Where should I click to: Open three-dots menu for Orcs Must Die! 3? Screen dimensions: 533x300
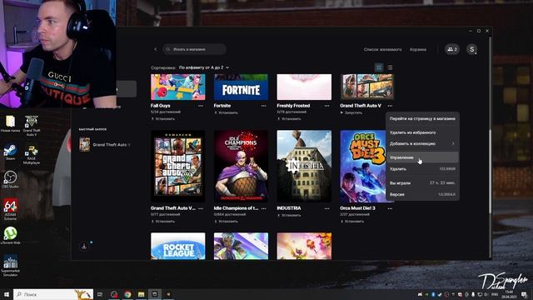coord(390,208)
